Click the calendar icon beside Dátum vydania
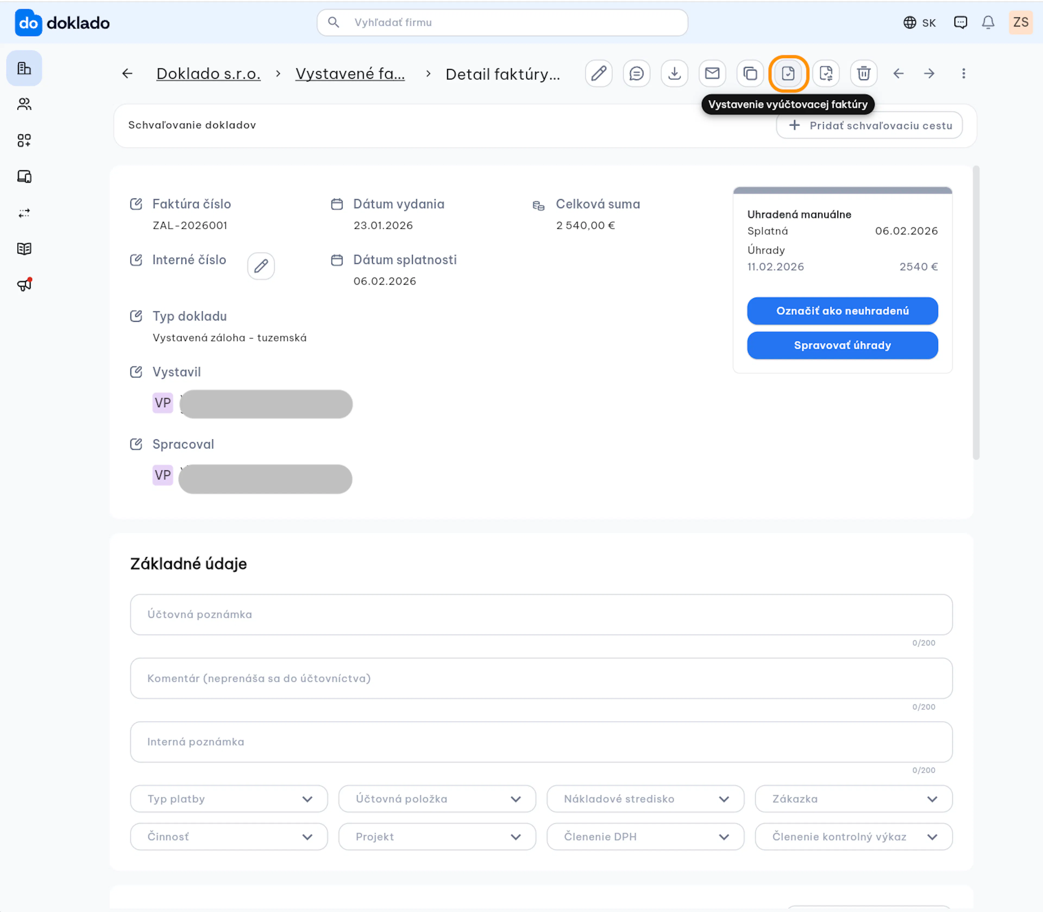The image size is (1043, 912). click(x=337, y=204)
